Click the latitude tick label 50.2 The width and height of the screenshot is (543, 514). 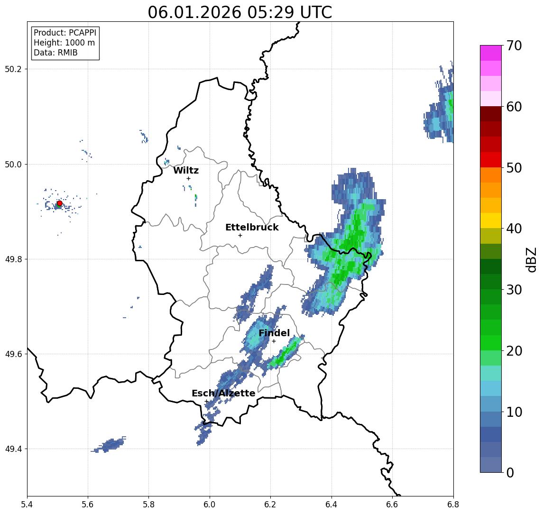tap(13, 69)
